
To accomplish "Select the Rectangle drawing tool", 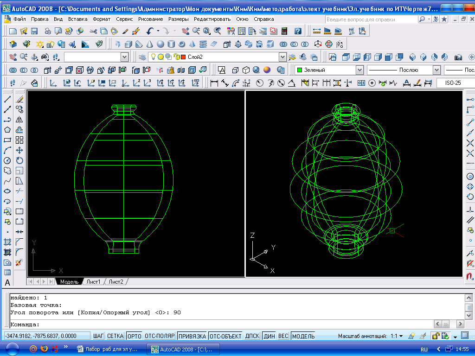I will click(x=7, y=140).
